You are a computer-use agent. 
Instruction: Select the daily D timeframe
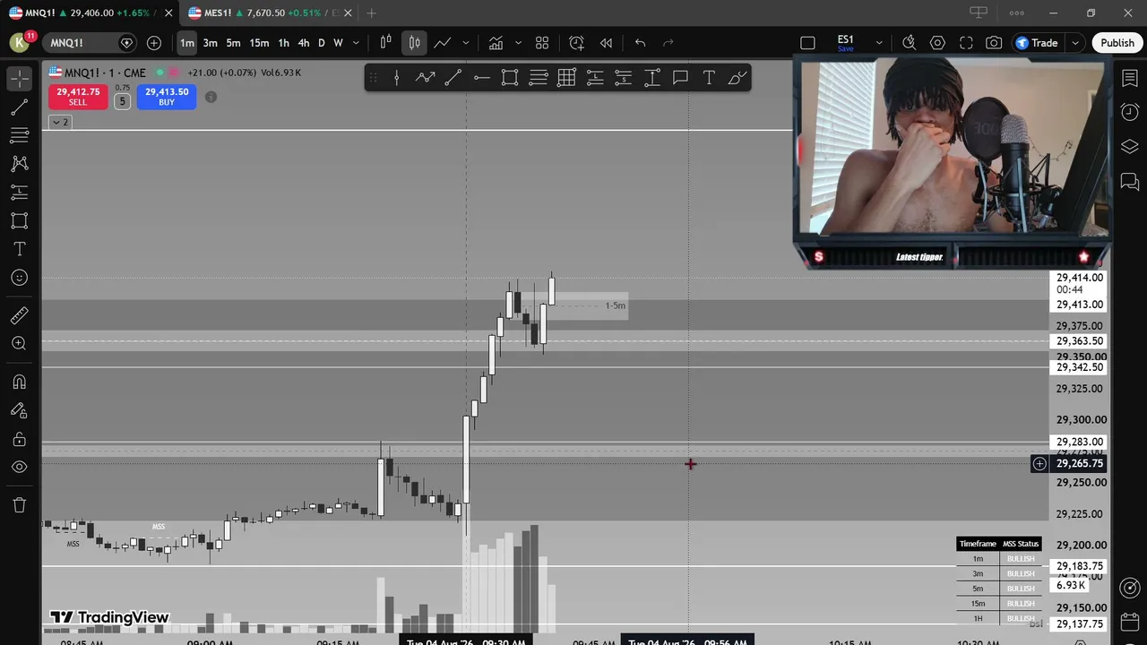[x=322, y=43]
